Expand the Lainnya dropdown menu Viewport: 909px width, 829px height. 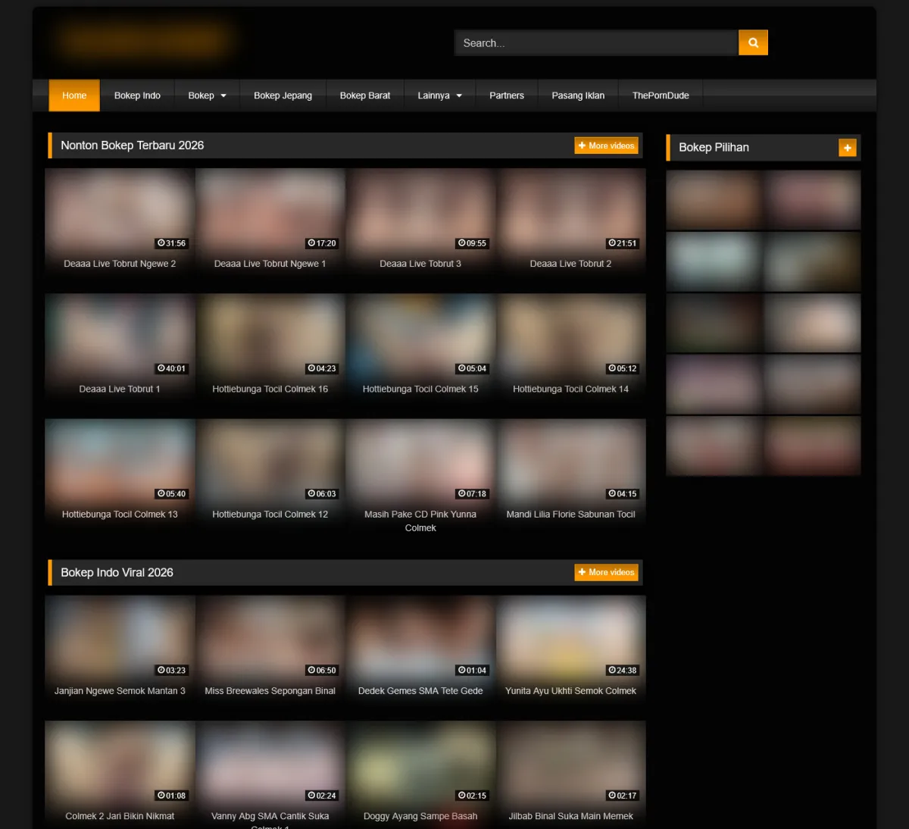pyautogui.click(x=439, y=95)
